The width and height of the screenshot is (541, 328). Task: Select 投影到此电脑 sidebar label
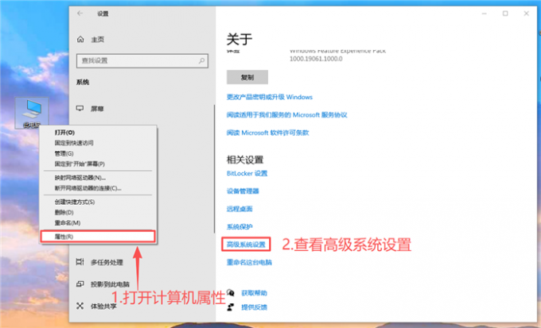coord(110,284)
